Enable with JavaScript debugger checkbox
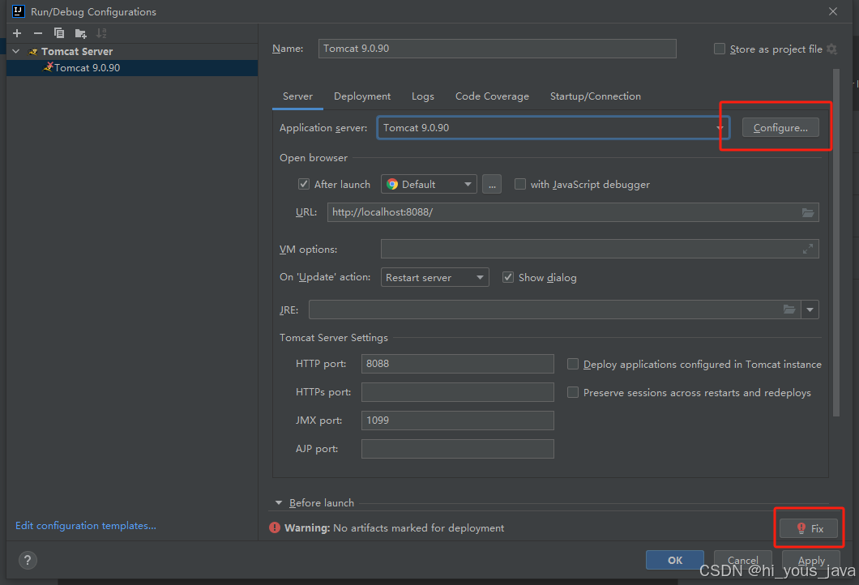Viewport: 859px width, 585px height. click(x=520, y=184)
